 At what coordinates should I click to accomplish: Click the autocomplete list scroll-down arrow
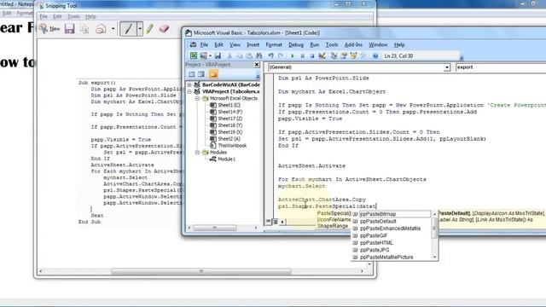[434, 258]
